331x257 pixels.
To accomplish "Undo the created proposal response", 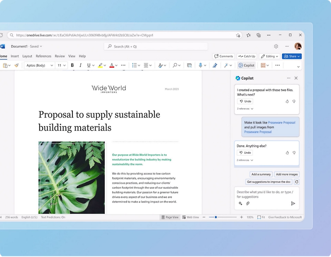I will click(245, 101).
